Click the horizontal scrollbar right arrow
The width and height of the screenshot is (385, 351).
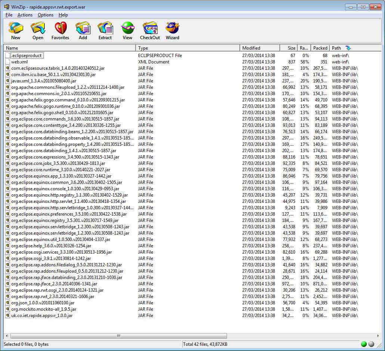pyautogui.click(x=378, y=336)
